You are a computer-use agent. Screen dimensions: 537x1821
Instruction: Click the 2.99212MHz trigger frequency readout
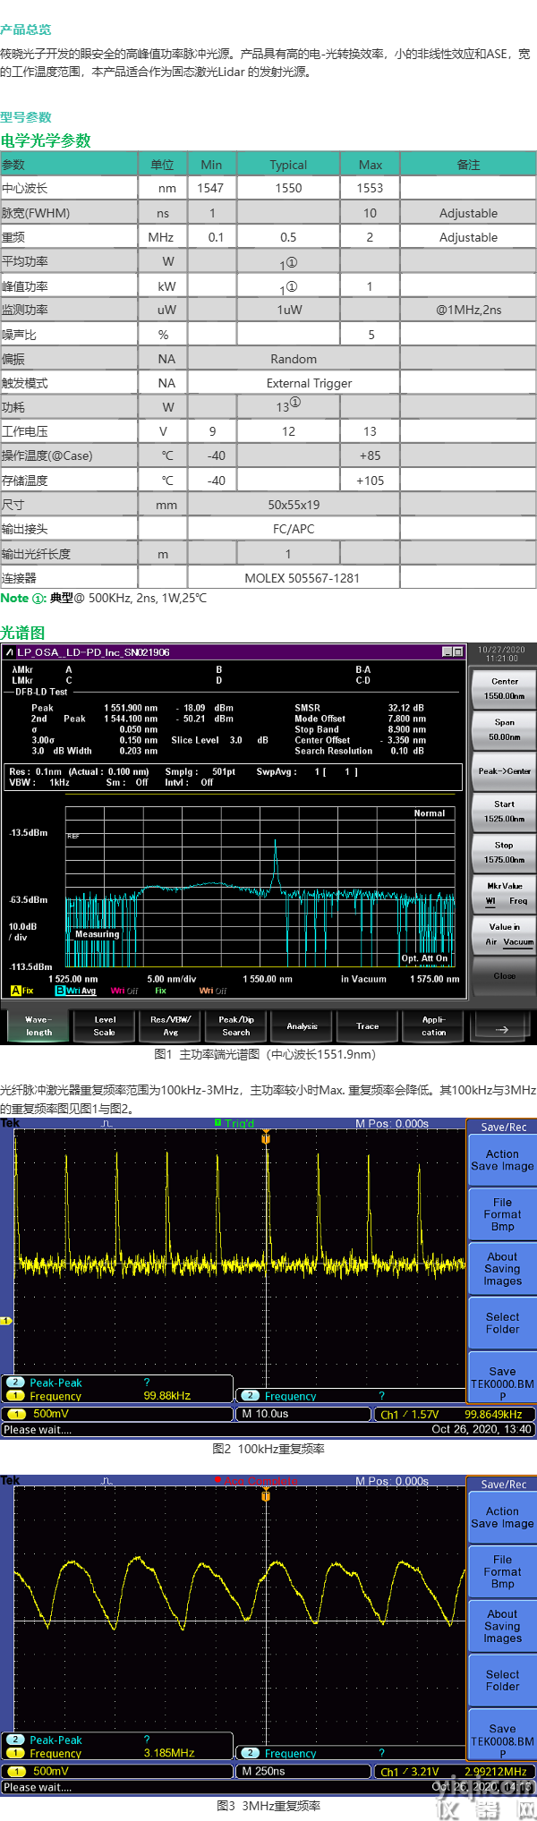pos(496,1771)
